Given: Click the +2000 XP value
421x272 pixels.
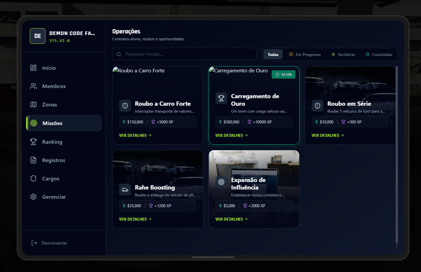Looking at the screenshot, I should (257, 206).
